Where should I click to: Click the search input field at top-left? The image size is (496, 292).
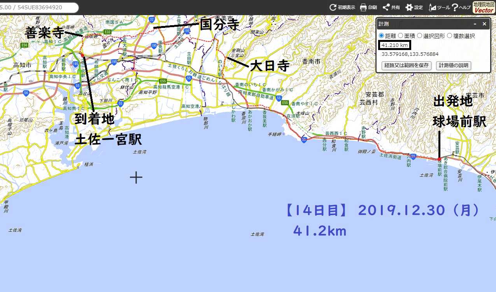click(x=38, y=7)
